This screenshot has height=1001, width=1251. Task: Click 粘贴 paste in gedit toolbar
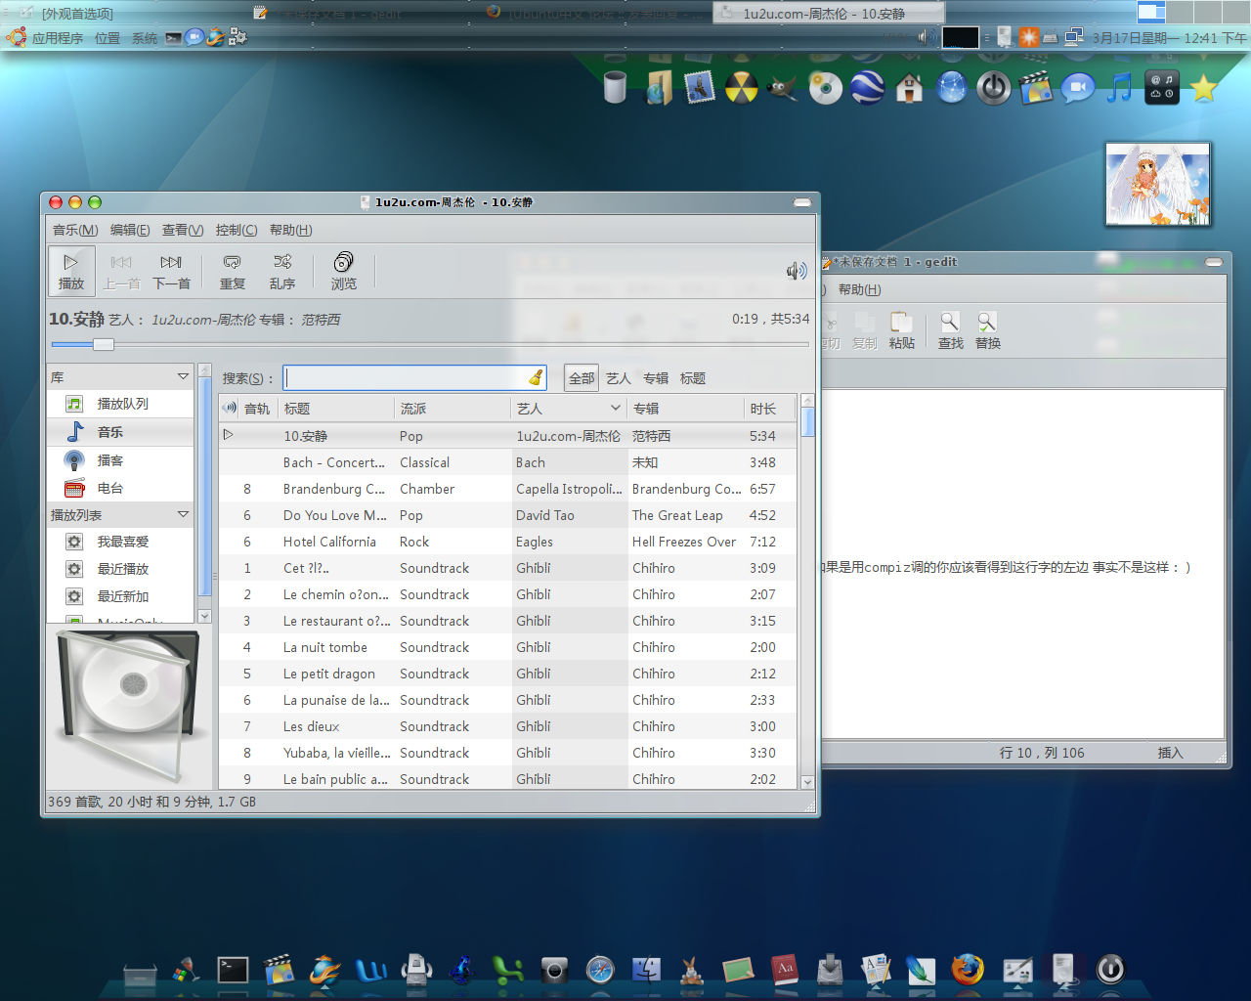(x=902, y=330)
